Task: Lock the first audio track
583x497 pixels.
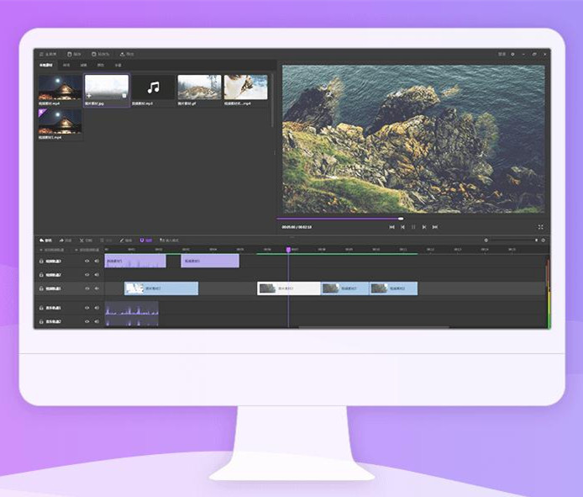Action: click(41, 308)
